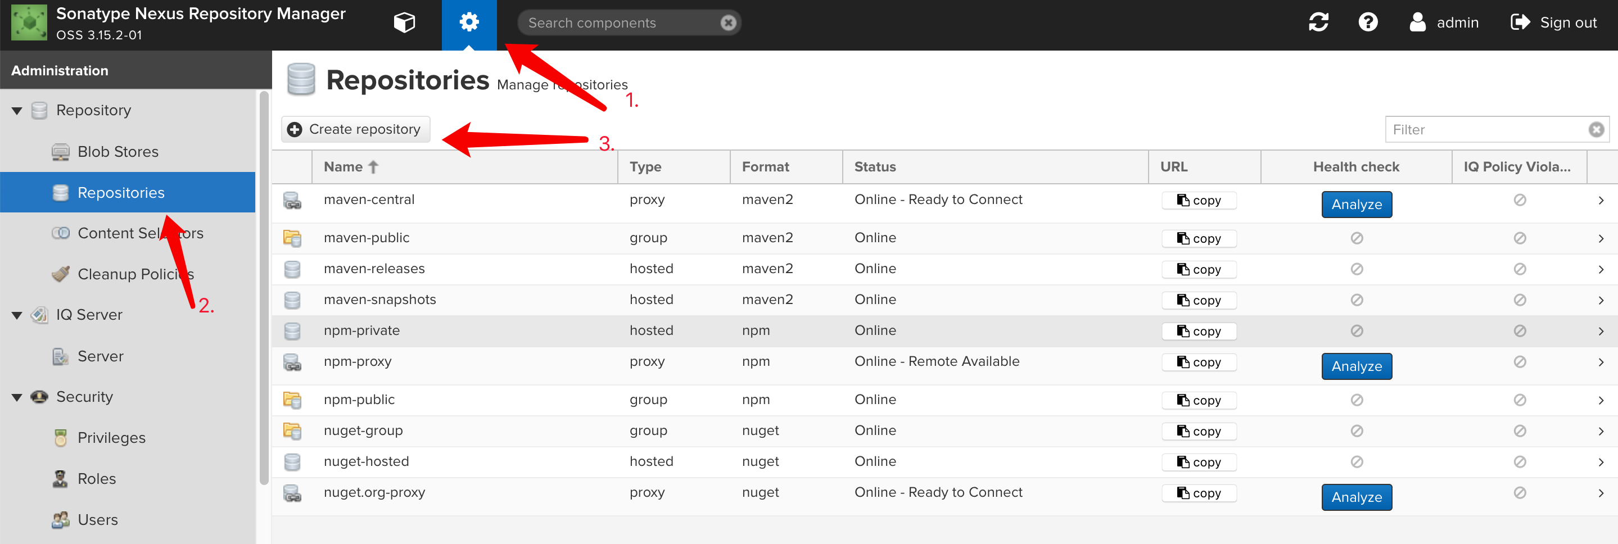
Task: Click the maven-public group folder icon
Action: tap(292, 238)
